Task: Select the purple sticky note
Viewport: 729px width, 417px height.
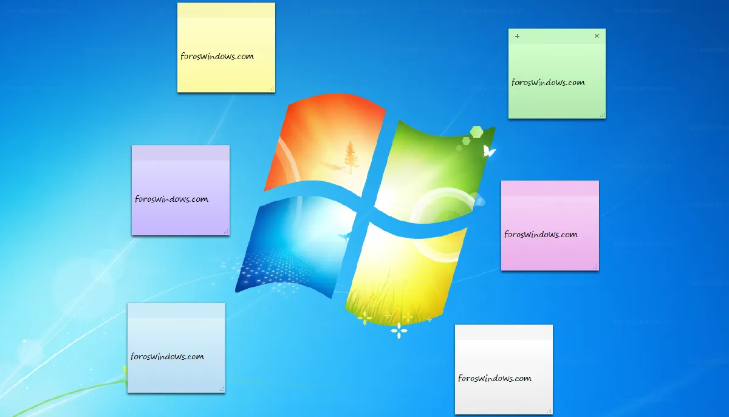Action: (x=180, y=190)
